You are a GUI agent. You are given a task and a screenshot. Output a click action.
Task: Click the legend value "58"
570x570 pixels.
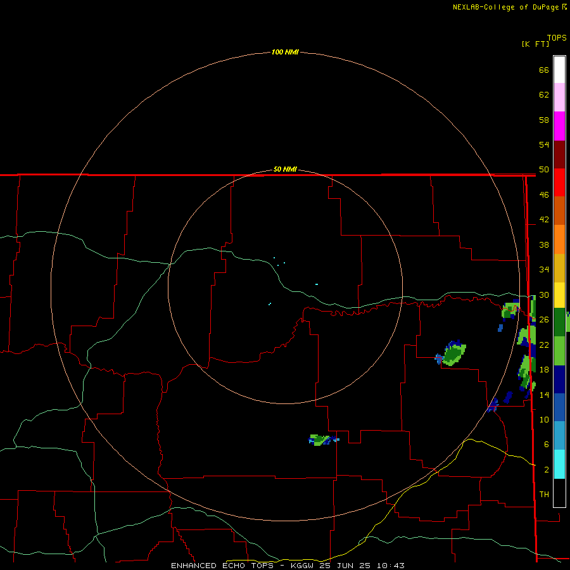tap(544, 120)
